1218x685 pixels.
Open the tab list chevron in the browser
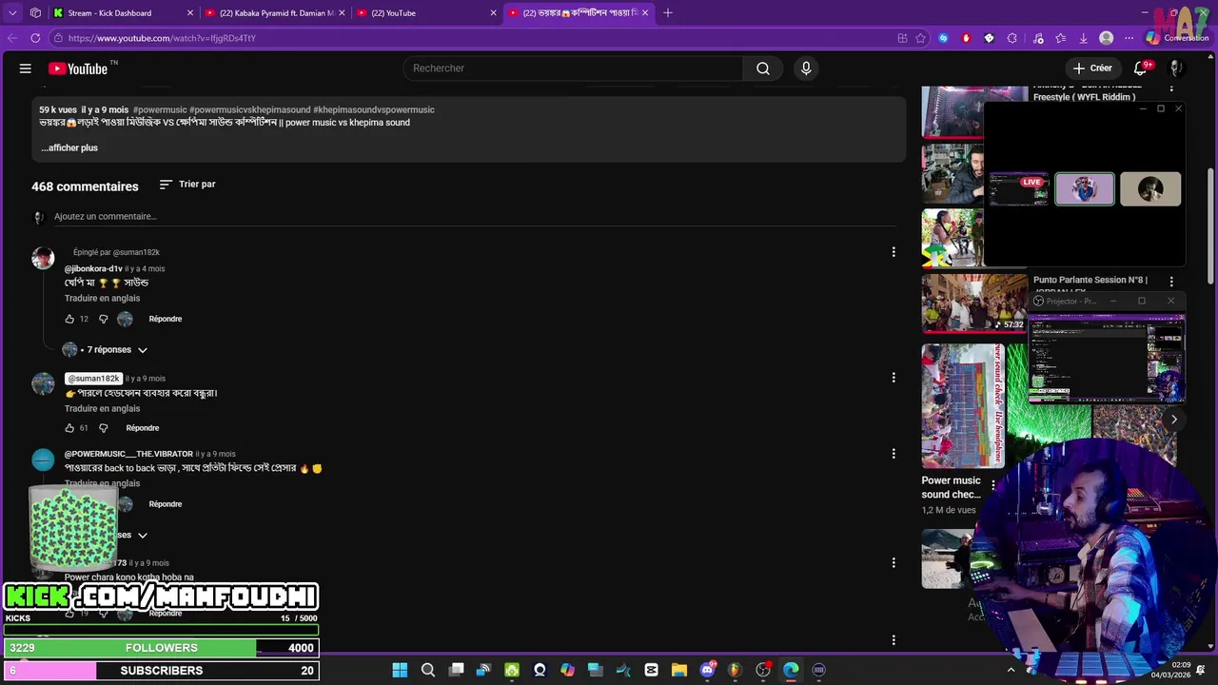12,12
